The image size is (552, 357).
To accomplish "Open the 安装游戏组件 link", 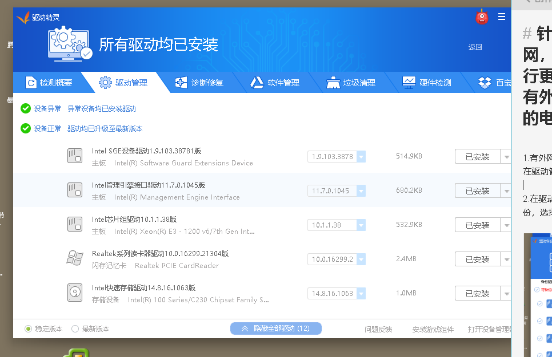I will coord(433,329).
